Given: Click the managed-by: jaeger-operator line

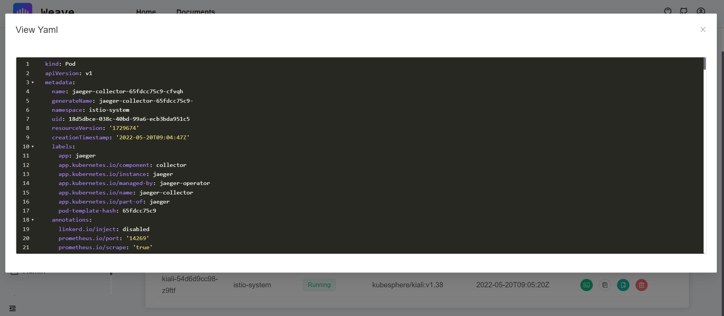Looking at the screenshot, I should pos(134,183).
